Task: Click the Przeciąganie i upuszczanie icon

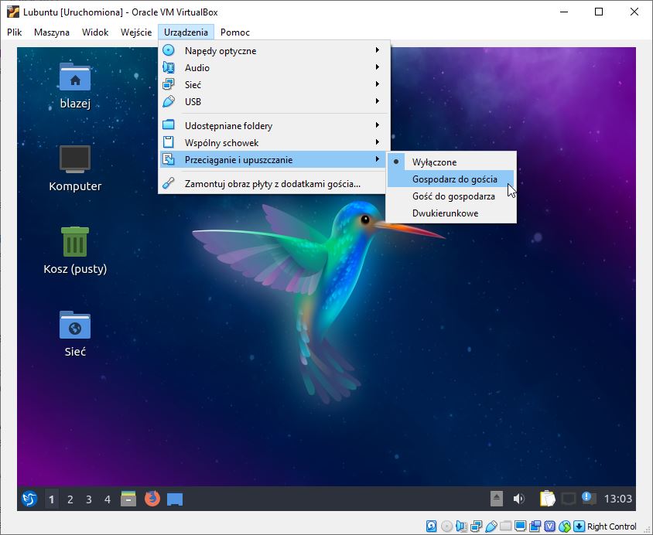Action: click(x=168, y=159)
